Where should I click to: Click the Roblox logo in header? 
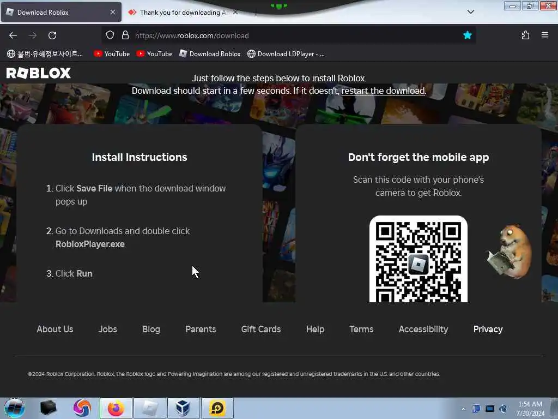39,73
